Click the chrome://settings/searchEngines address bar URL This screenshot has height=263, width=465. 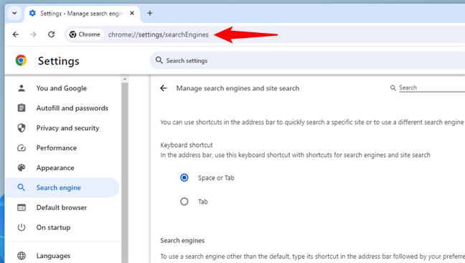tap(159, 34)
